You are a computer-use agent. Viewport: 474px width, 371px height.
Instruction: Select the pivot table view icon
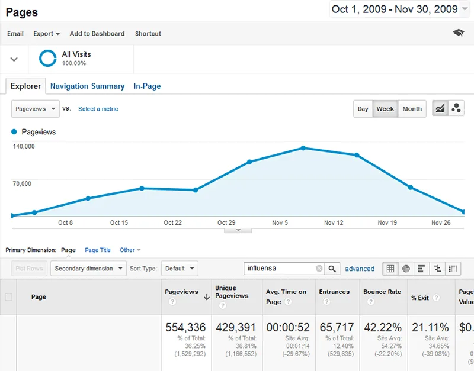453,269
